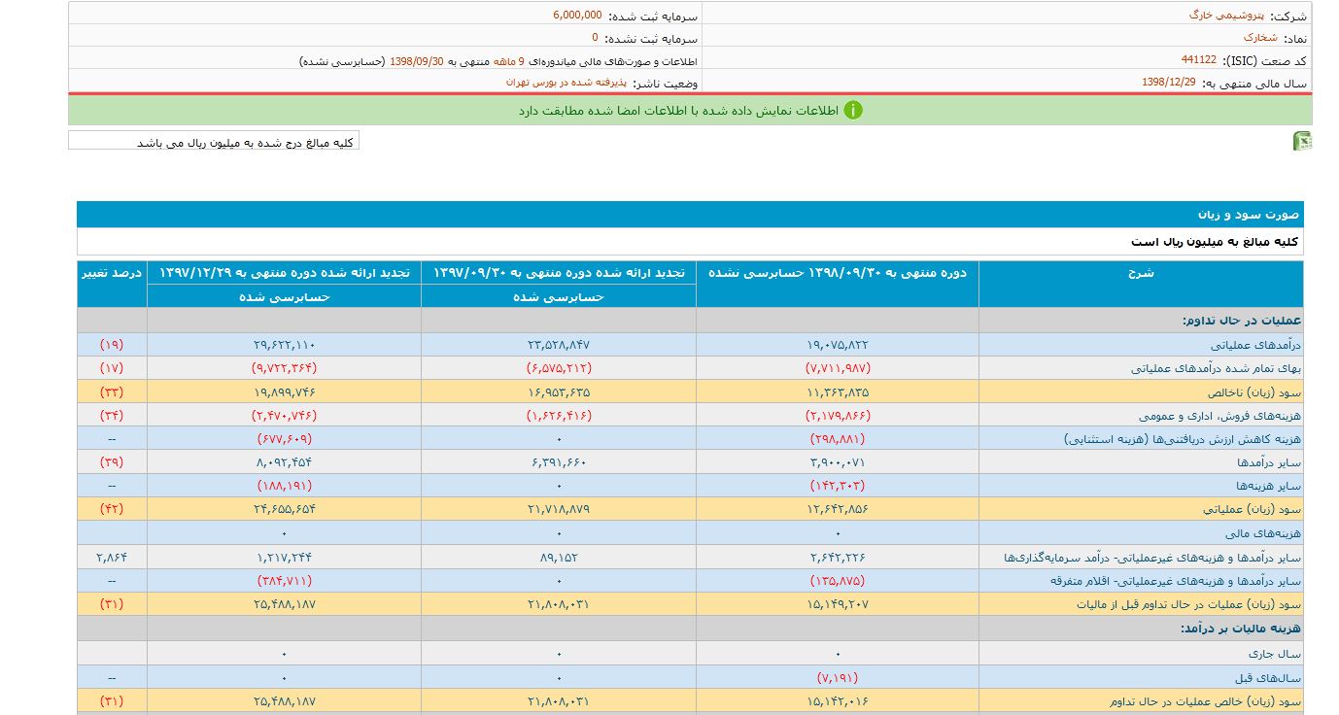Click column header ending ۱۳۹۷/۱۲/۲۹
1339x715 pixels.
(x=284, y=273)
